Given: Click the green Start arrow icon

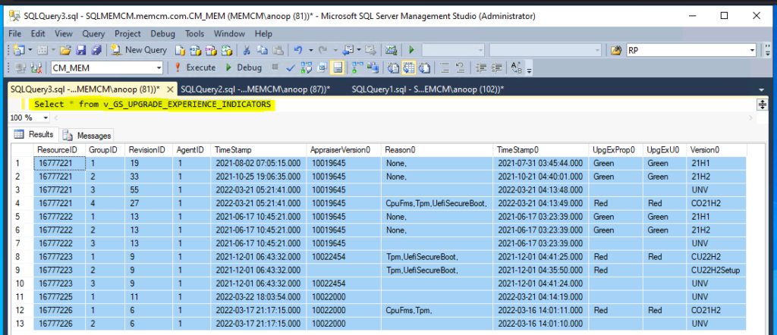Looking at the screenshot, I should [x=411, y=50].
